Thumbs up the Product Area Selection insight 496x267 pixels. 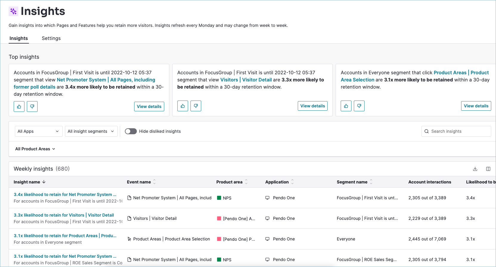pos(346,106)
